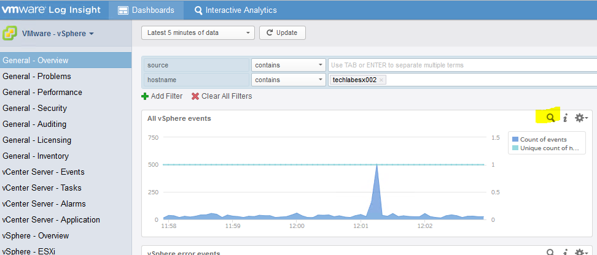Click the source filter field name
This screenshot has height=255, width=597.
pos(197,65)
